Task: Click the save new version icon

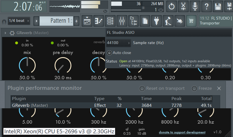Action: pyautogui.click(x=229, y=6)
